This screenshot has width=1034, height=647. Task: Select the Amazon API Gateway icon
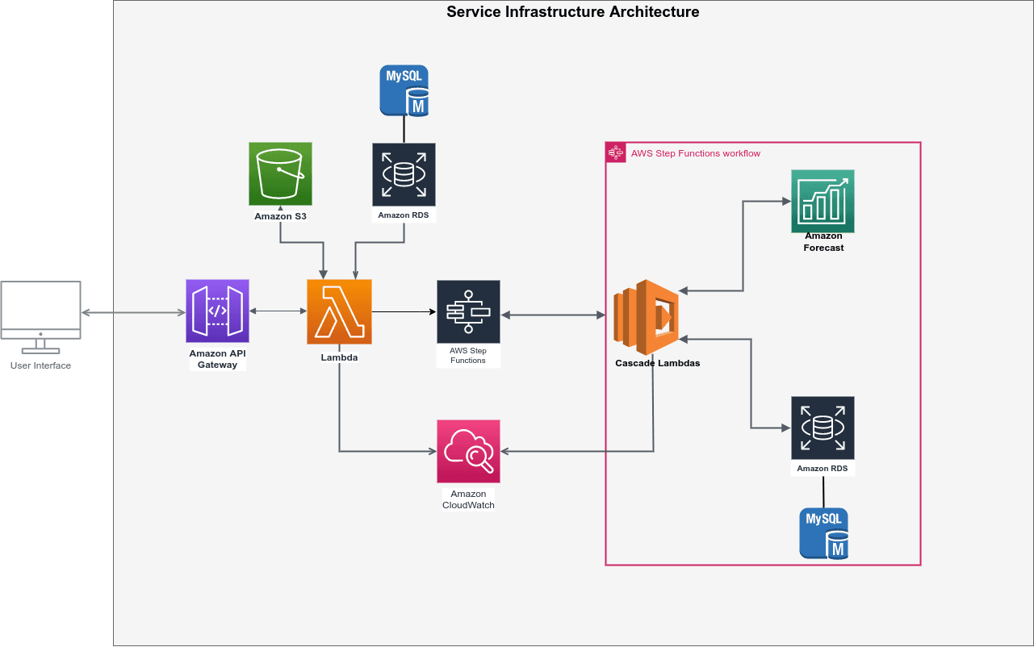[x=217, y=311]
